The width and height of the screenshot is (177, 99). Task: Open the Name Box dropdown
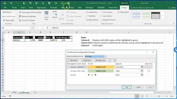(x=29, y=28)
